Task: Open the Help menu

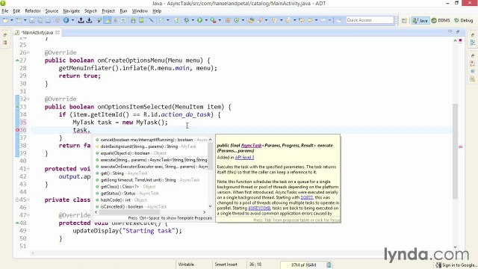Action: tap(157, 11)
